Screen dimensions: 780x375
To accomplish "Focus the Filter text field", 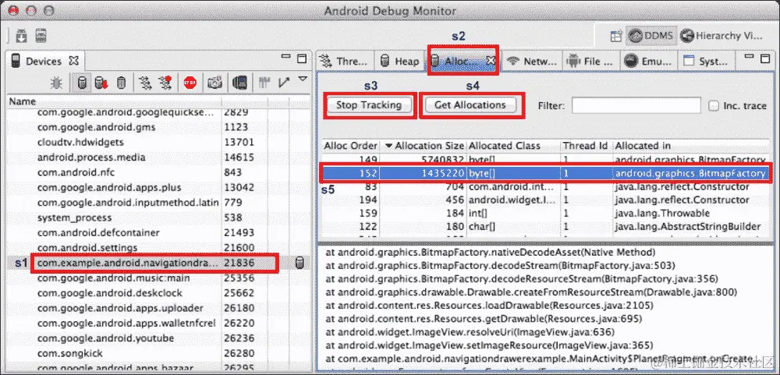I will click(x=636, y=105).
